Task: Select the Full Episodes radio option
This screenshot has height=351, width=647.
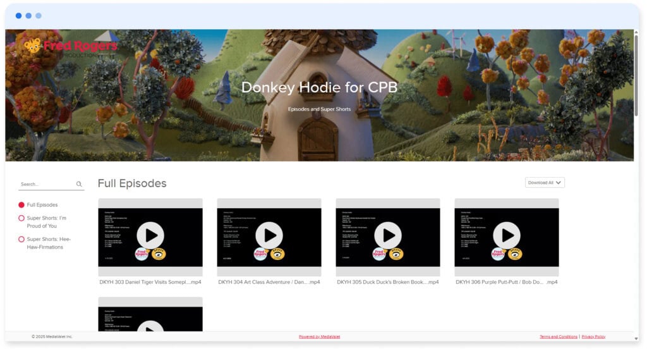Action: [x=22, y=205]
